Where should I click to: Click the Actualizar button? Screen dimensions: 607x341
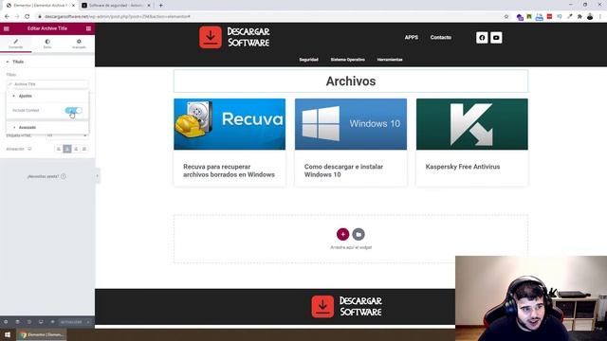click(71, 322)
